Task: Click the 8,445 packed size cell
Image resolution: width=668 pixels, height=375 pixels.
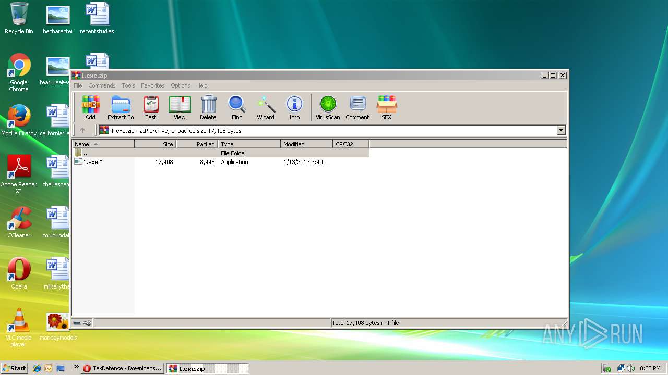Action: tap(207, 162)
